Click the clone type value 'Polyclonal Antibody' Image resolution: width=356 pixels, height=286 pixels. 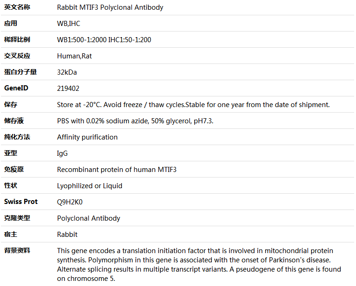click(x=89, y=218)
